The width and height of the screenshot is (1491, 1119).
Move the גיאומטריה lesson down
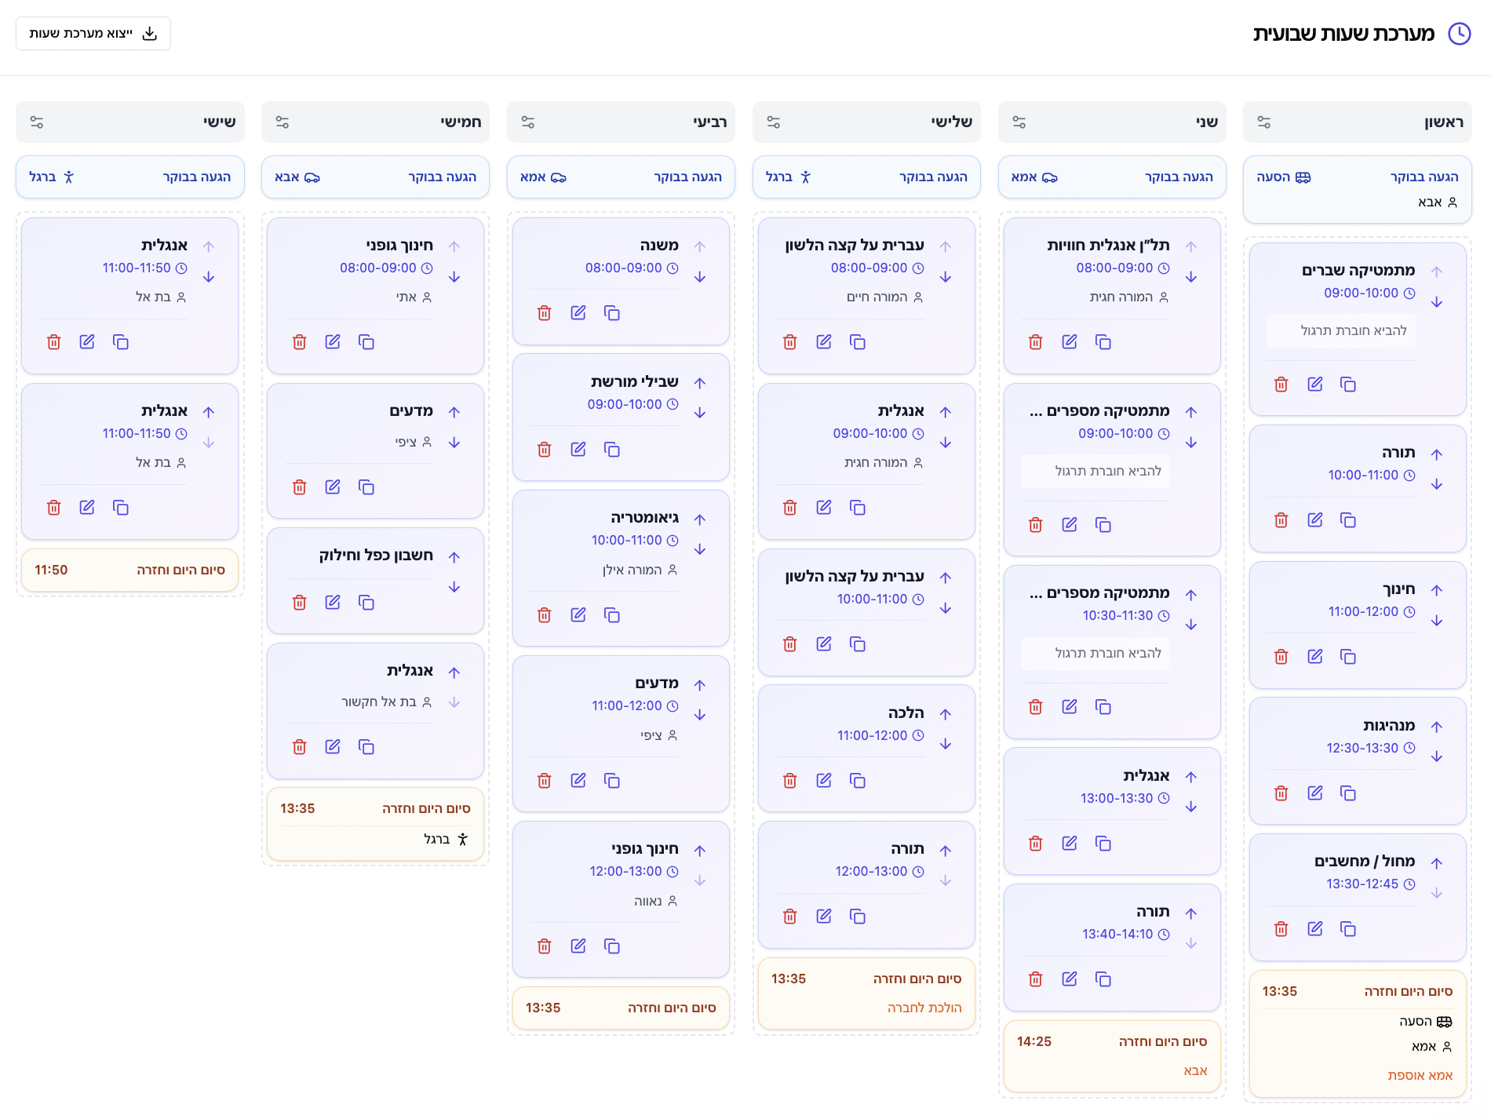pyautogui.click(x=699, y=549)
